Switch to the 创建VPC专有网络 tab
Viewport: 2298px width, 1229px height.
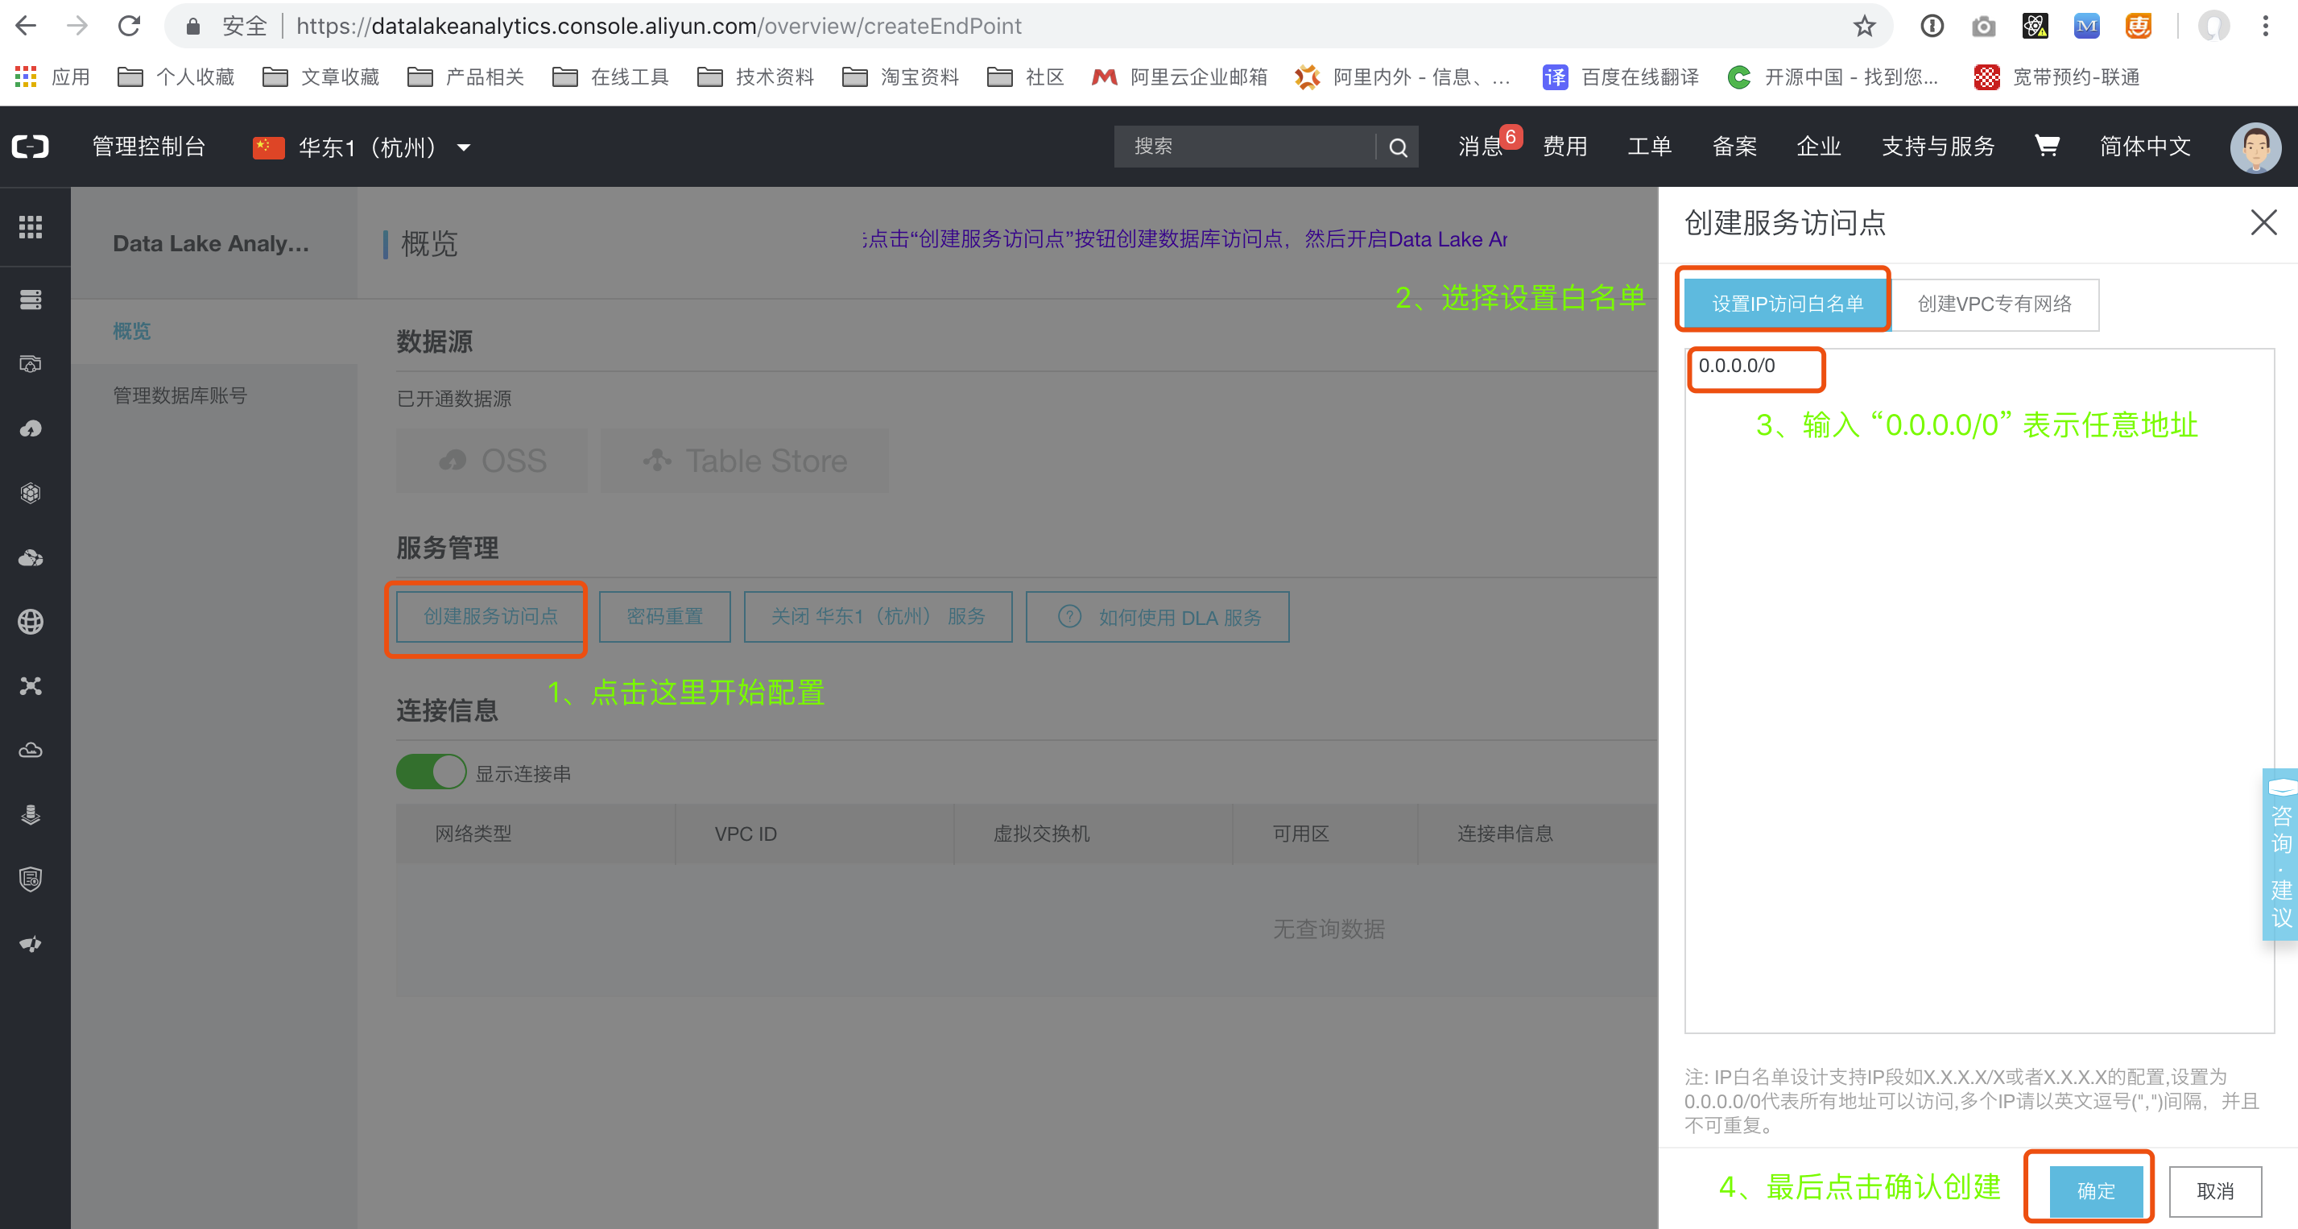(x=1994, y=304)
